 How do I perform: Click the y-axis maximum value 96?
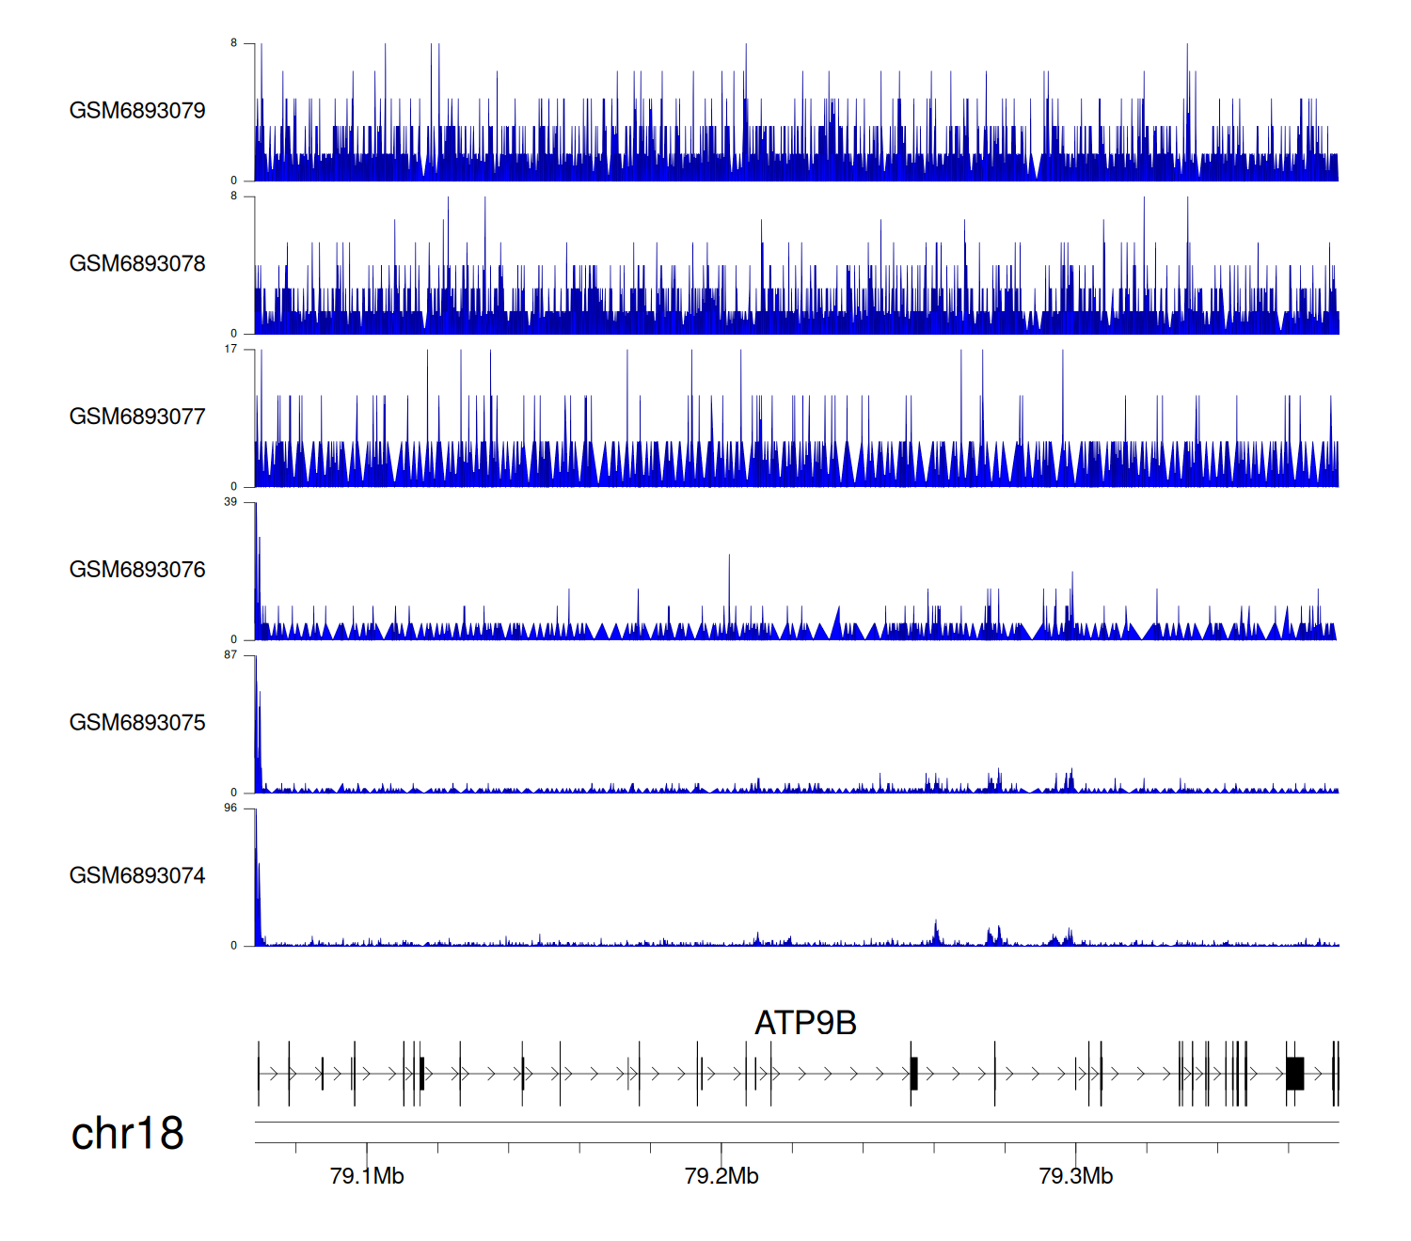click(230, 809)
